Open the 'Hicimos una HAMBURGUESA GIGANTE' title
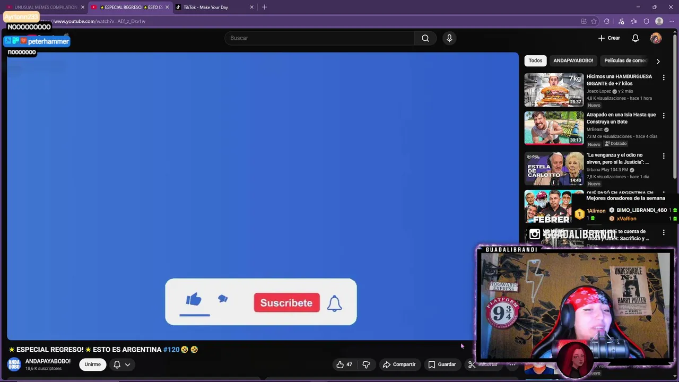 619,80
